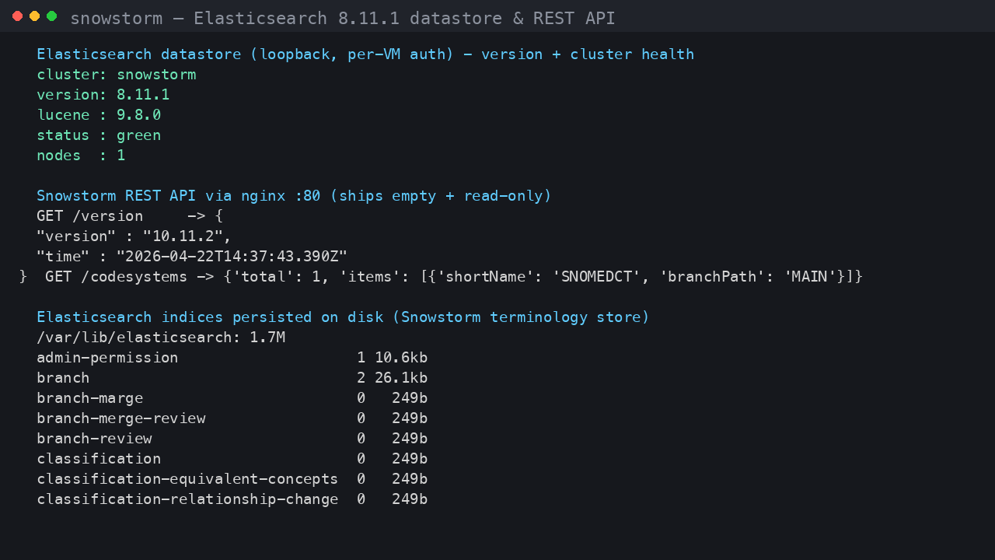Click the 'classification-relationship-change' index name

pos(187,499)
